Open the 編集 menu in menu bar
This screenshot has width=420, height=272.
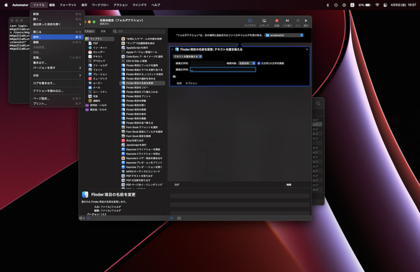click(52, 5)
